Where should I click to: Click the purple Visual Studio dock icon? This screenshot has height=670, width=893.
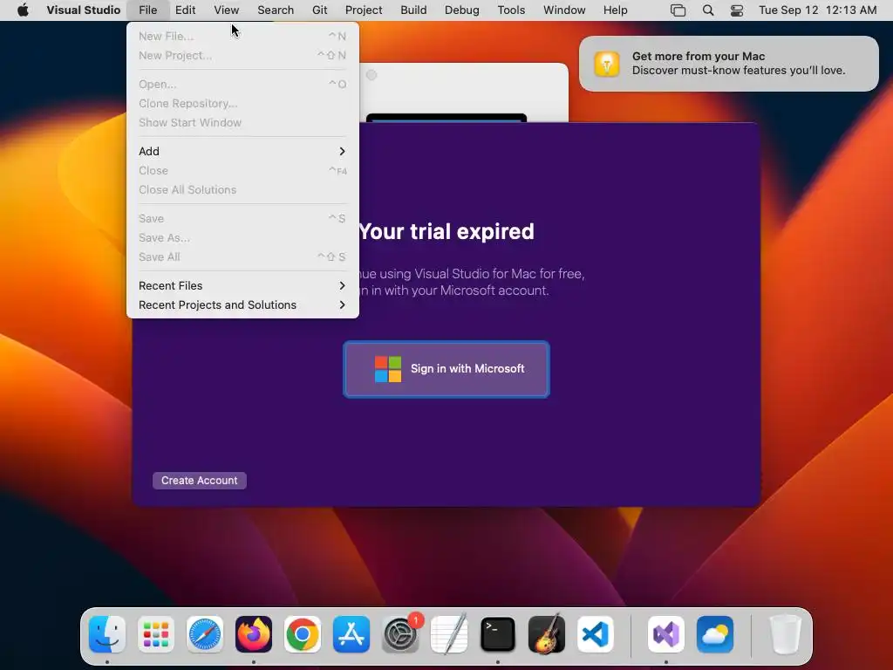(x=665, y=634)
